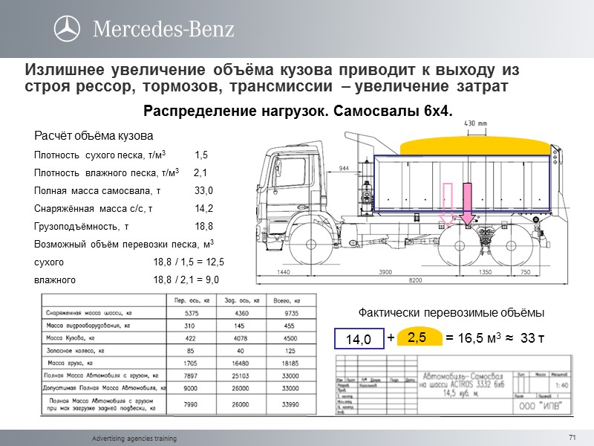Select the 'Плотность влажного песка' value 2,1
The height and width of the screenshot is (446, 594).
tap(200, 173)
